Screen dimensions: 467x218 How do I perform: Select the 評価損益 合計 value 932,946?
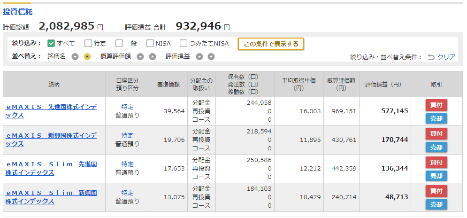coord(199,26)
